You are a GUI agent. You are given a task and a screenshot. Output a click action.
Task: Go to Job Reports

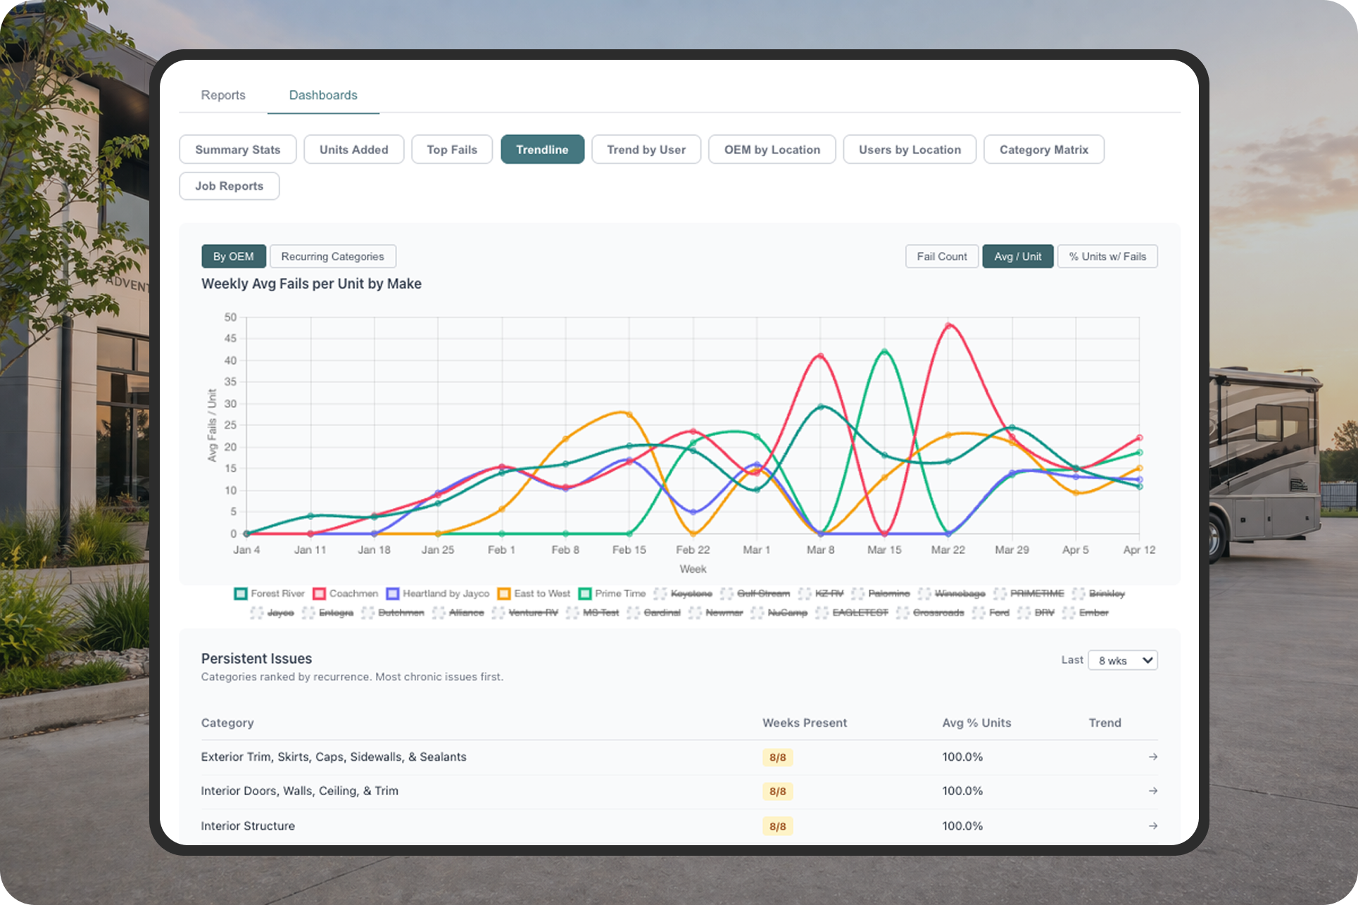[x=229, y=186]
